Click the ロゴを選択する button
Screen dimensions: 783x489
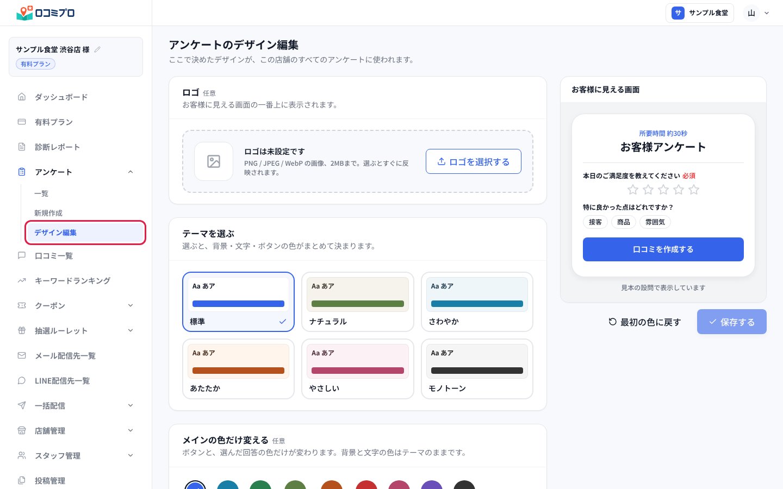[x=474, y=161]
